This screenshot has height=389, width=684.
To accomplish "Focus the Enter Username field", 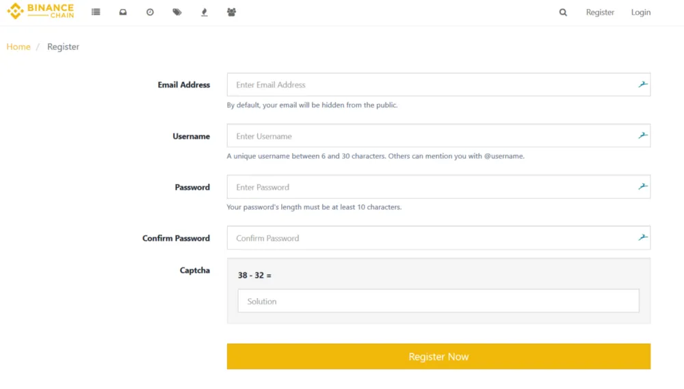I will coord(438,135).
